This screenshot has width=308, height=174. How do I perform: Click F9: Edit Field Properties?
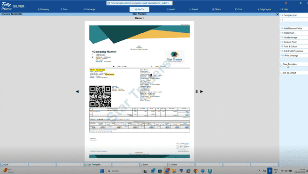coord(294,51)
